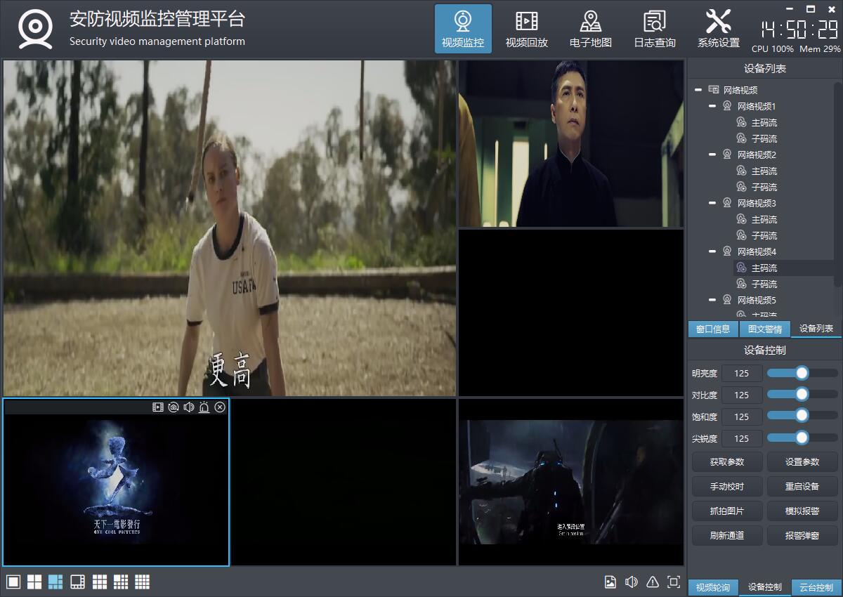Click the 明亮度 brightness slider handle
Screen dimensions: 843x597
click(802, 373)
